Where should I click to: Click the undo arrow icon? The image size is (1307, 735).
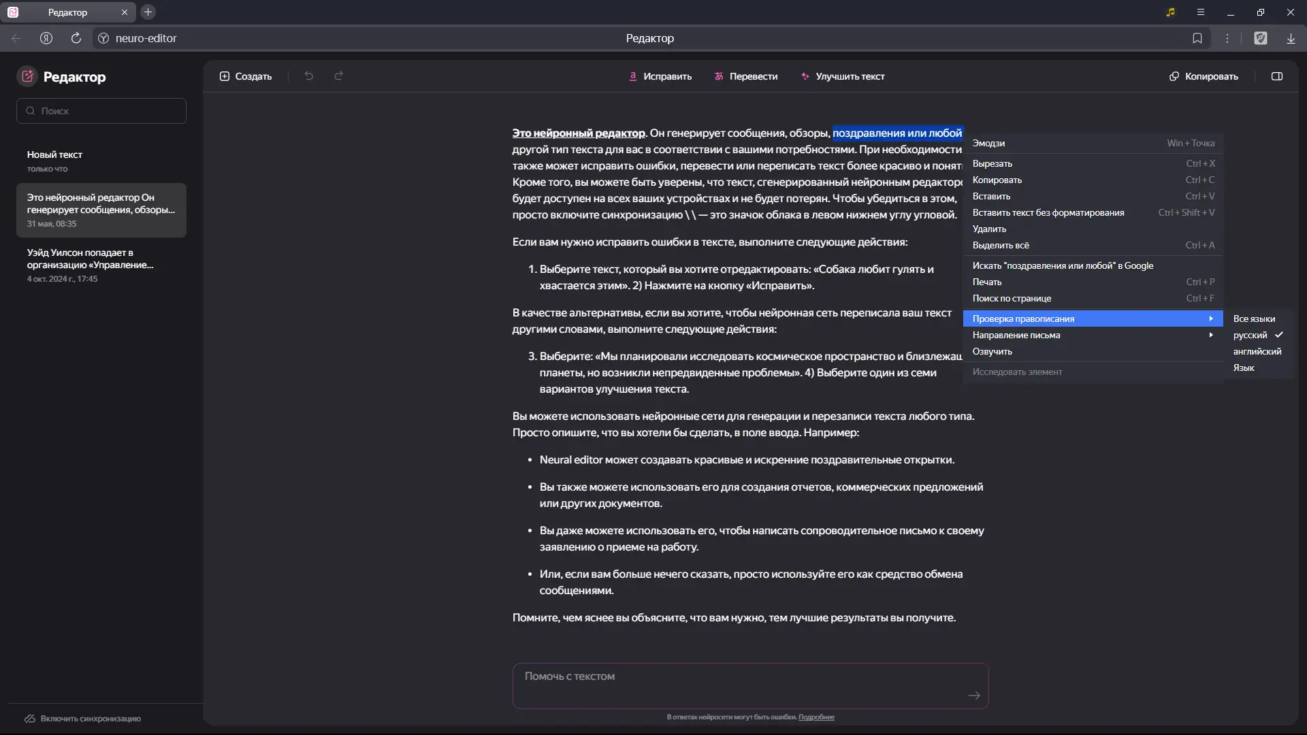309,76
